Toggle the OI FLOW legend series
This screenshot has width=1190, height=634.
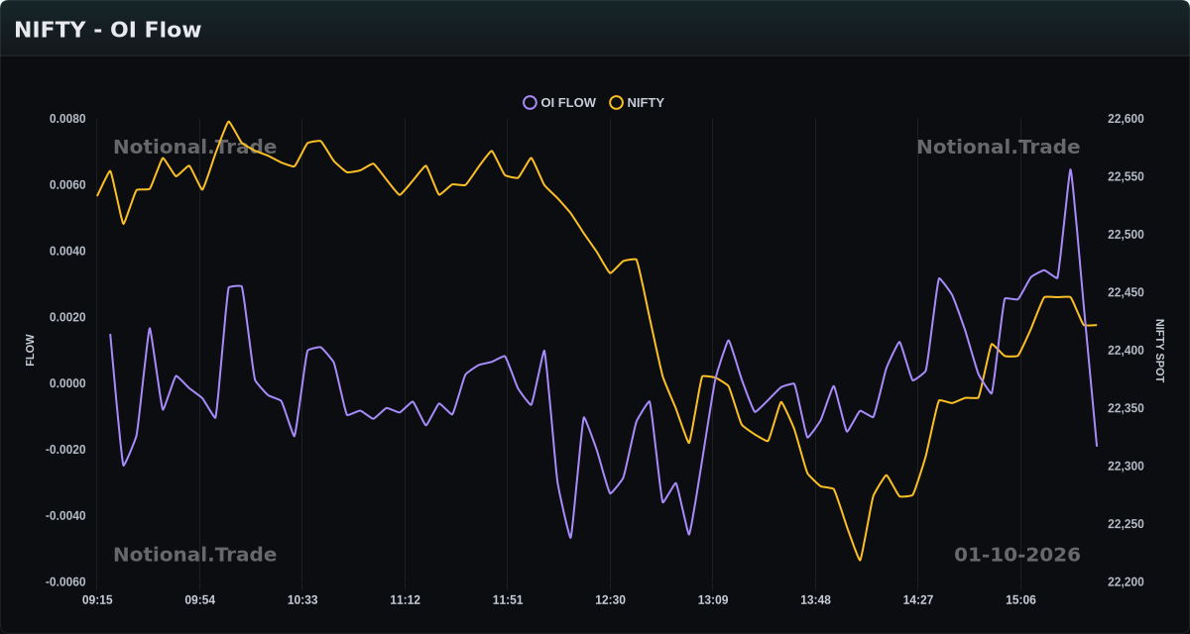pos(560,102)
